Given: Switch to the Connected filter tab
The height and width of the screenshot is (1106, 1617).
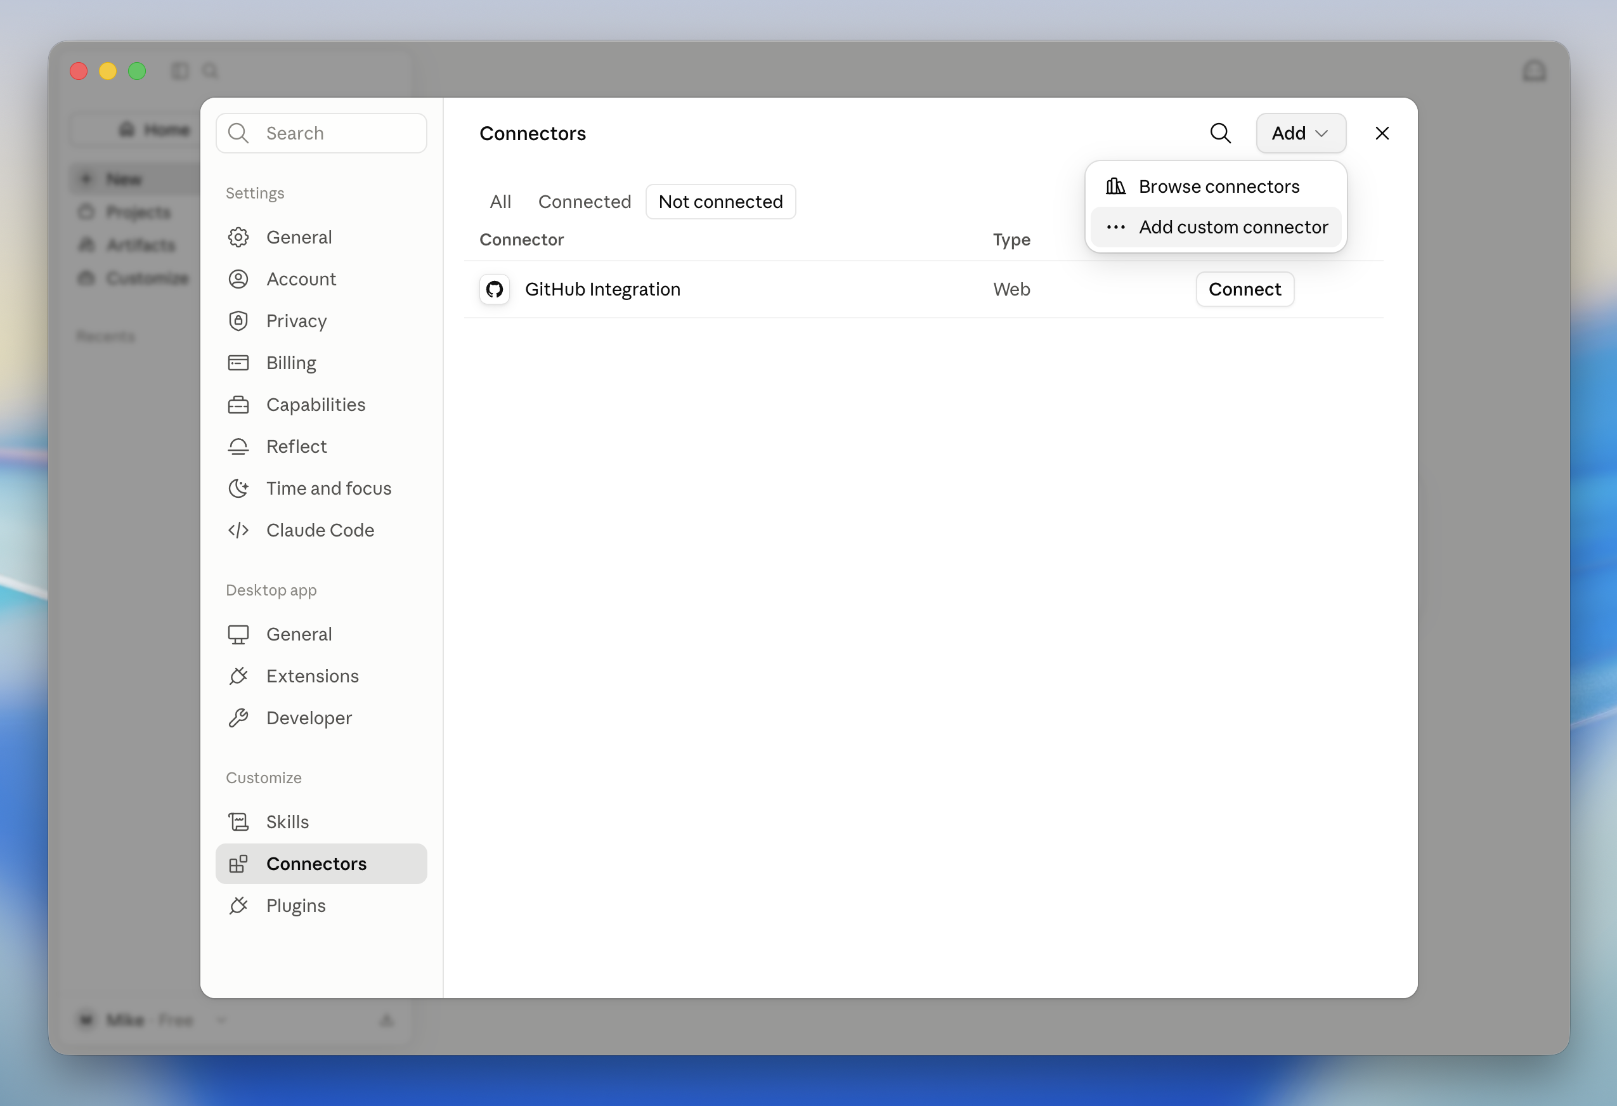Looking at the screenshot, I should pos(585,202).
